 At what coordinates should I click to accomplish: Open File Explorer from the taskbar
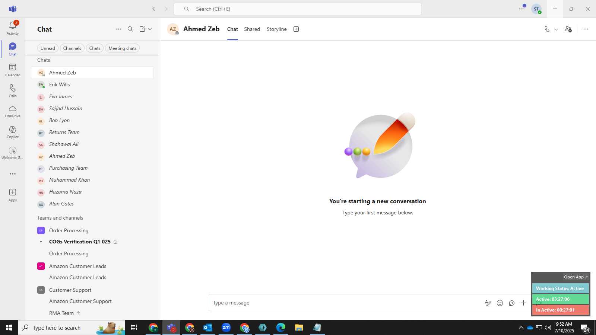[299, 328]
